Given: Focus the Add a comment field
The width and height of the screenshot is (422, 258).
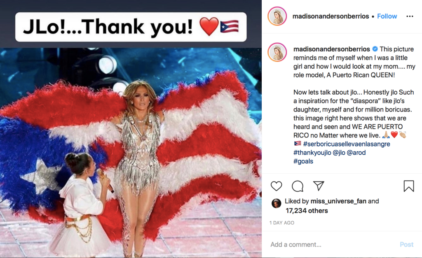Looking at the screenshot, I should [333, 244].
